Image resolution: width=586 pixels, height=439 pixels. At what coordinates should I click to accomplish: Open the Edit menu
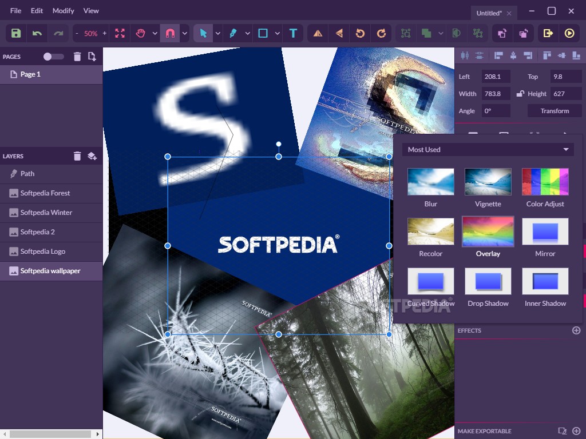[37, 11]
